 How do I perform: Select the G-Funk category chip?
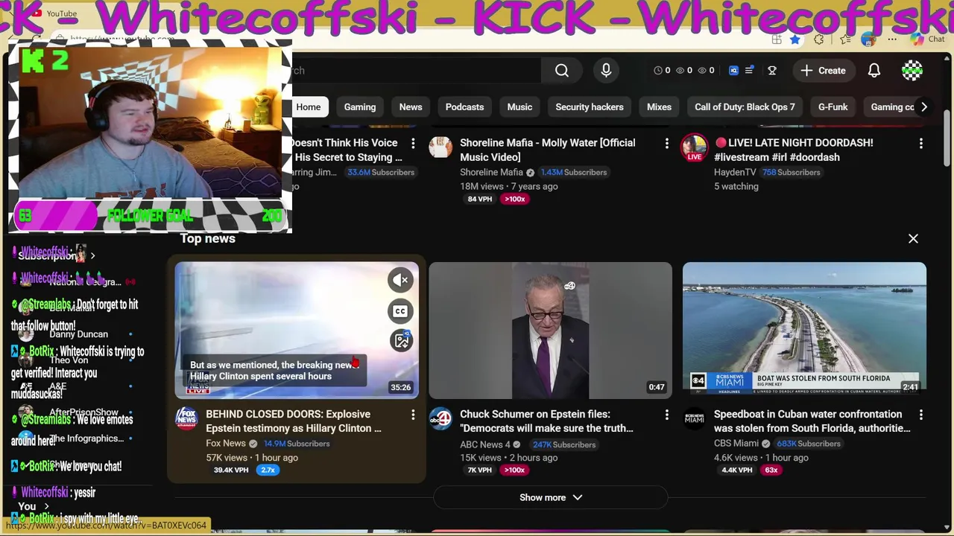click(833, 107)
